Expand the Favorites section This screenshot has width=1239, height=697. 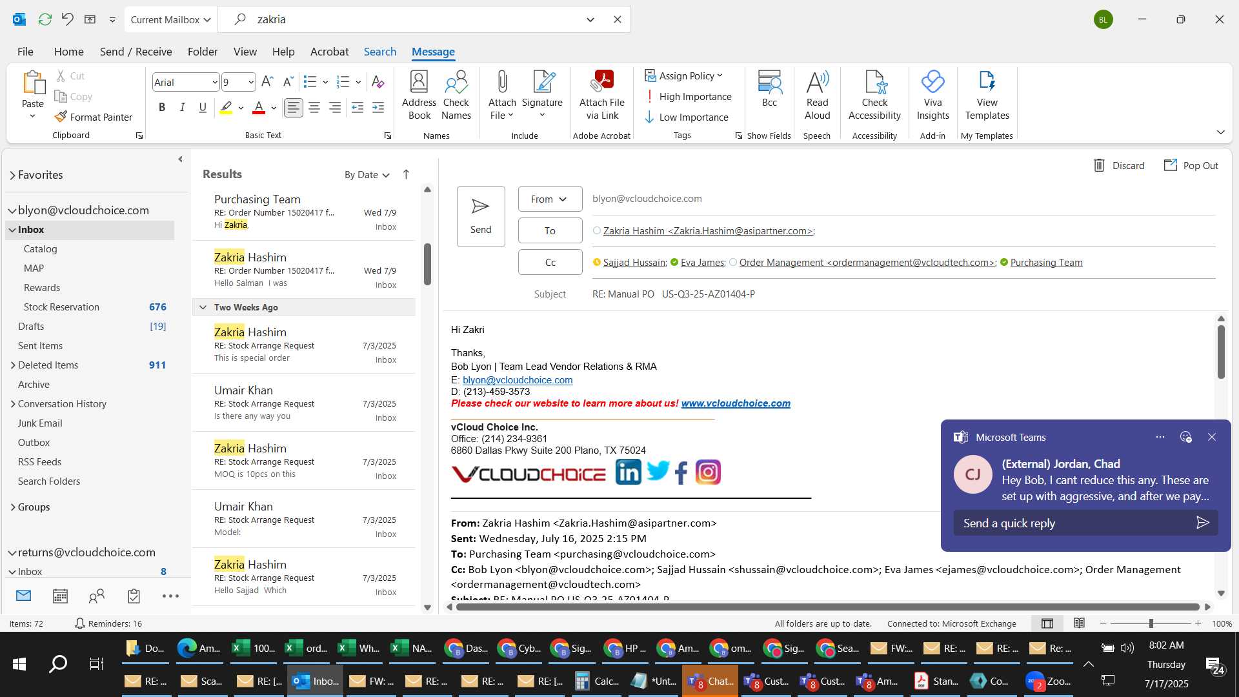point(12,176)
